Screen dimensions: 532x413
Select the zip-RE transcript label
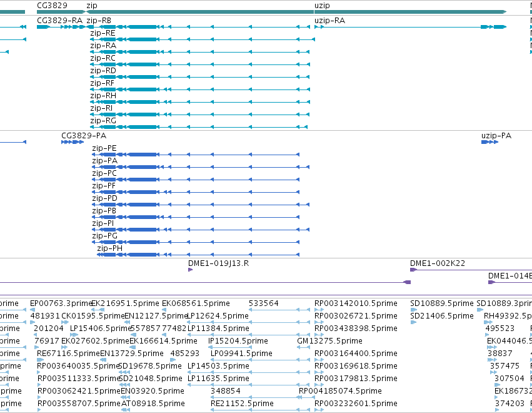tap(103, 33)
